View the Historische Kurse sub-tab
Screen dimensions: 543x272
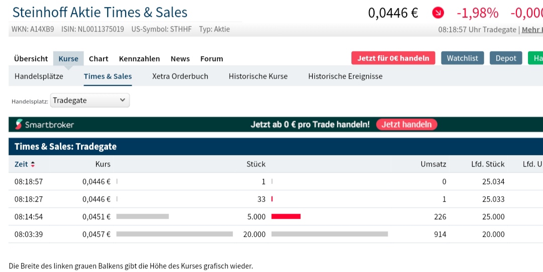pos(258,76)
